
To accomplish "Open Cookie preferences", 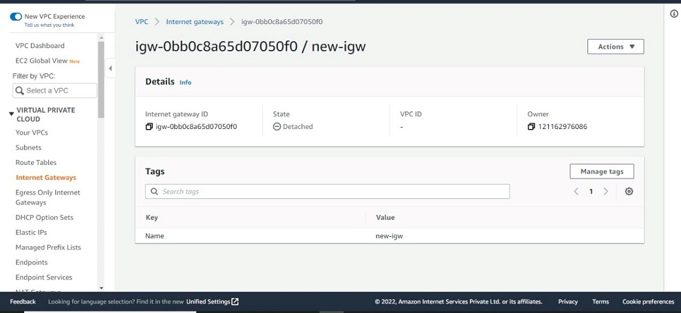I will [648, 302].
